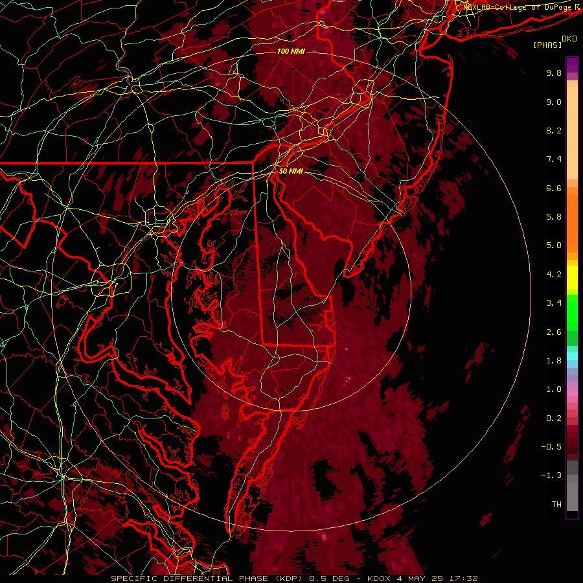Viewport: 583px width, 583px height.
Task: Click the 9.0 value on the color scale
Action: (554, 102)
